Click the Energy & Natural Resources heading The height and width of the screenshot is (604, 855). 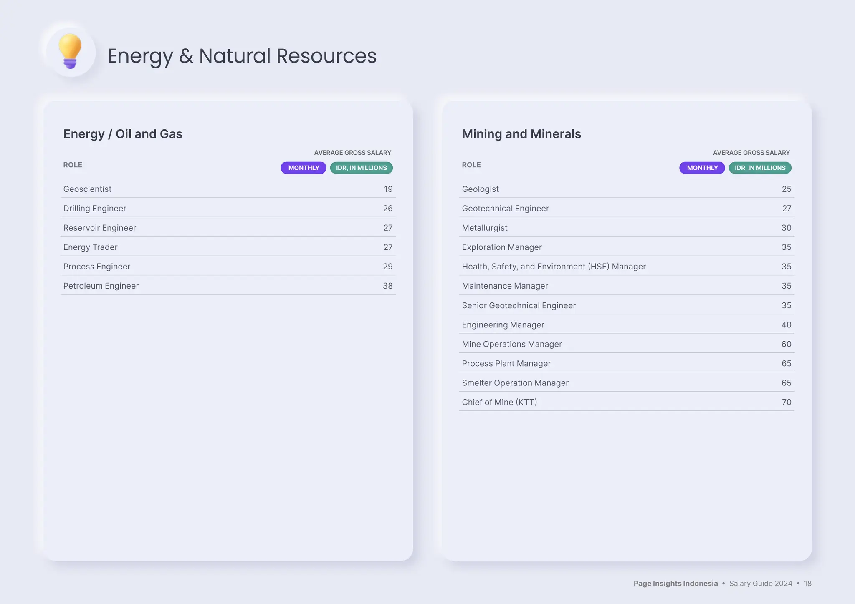coord(242,56)
